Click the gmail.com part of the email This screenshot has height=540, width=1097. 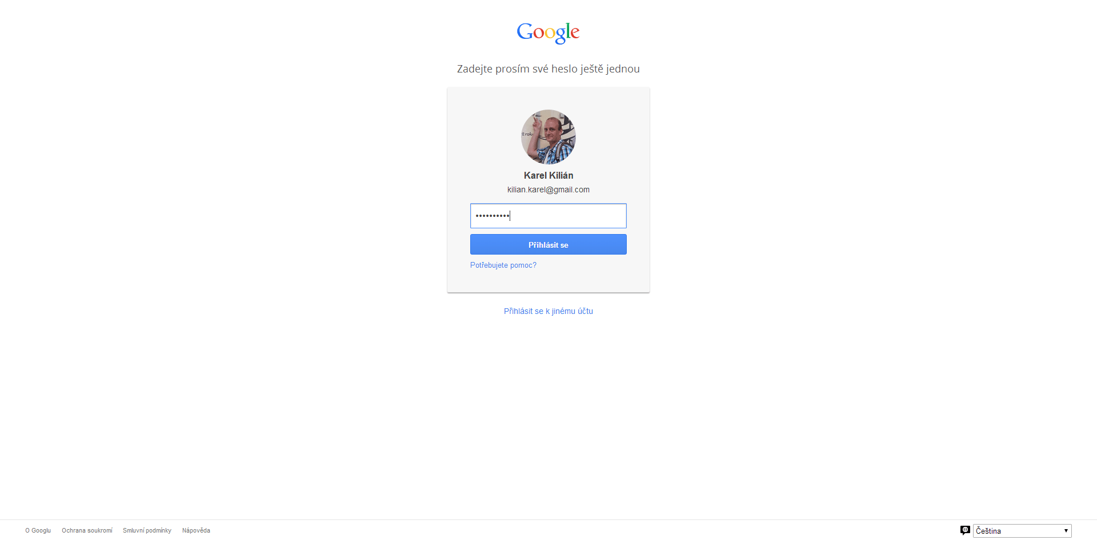(571, 190)
